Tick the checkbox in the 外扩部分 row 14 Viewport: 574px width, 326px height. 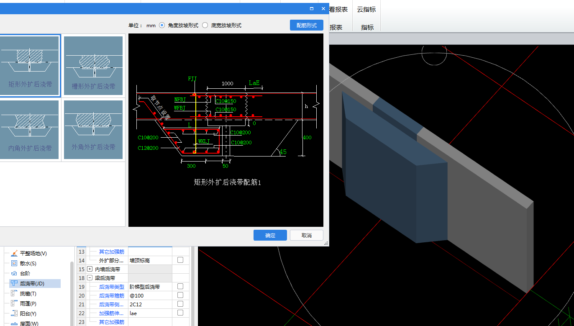[180, 260]
